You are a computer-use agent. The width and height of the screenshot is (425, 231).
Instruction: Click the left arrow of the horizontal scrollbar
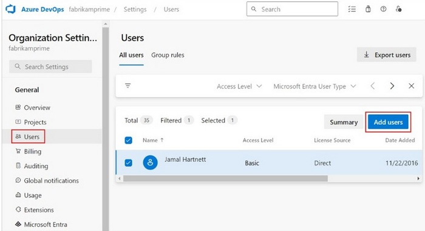119,178
